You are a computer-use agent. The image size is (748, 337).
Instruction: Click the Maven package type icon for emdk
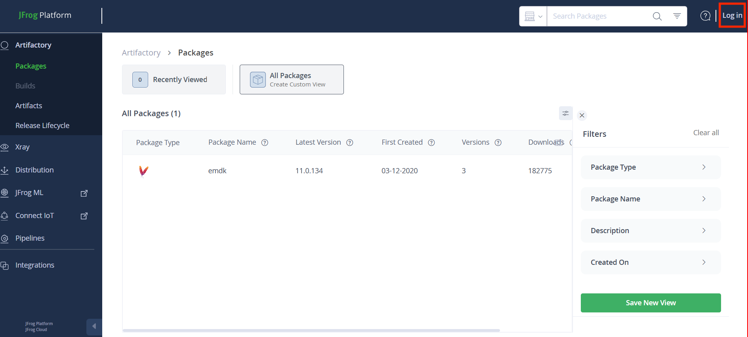[x=143, y=171]
